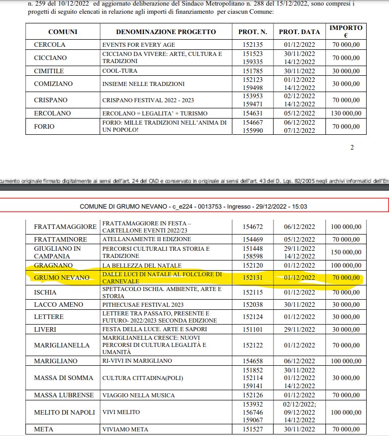
Task: Select protocol number 152135
Action: pyautogui.click(x=253, y=45)
